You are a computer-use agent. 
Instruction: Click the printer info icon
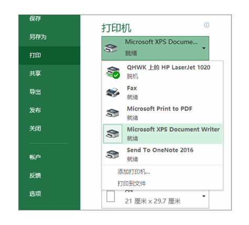(x=206, y=25)
